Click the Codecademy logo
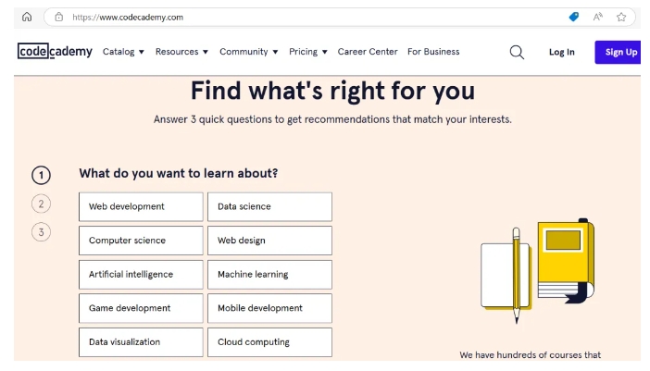Screen dimensions: 650x371 [x=55, y=52]
